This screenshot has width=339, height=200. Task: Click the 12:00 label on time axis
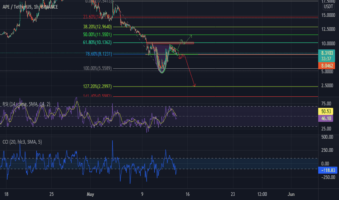click(262, 194)
